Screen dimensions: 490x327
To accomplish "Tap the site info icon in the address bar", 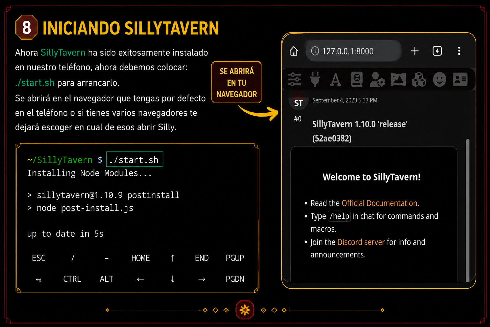I will click(315, 51).
